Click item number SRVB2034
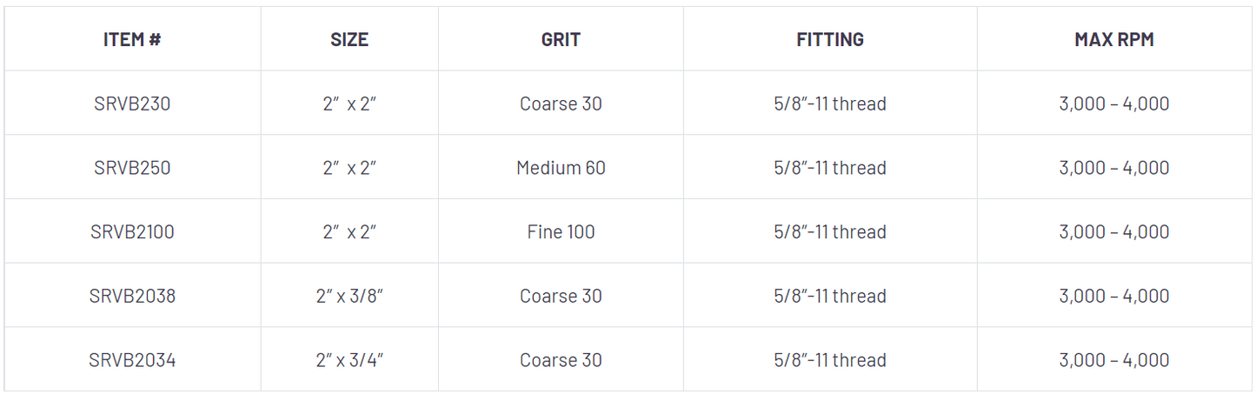1256x394 pixels. click(132, 360)
